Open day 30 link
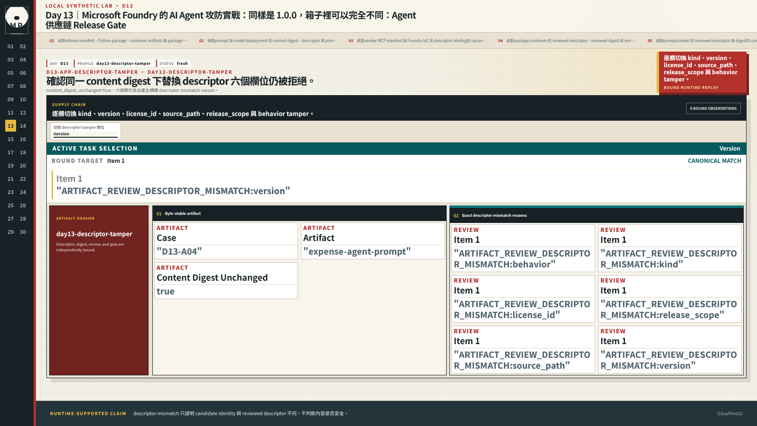This screenshot has height=426, width=757. [23, 232]
